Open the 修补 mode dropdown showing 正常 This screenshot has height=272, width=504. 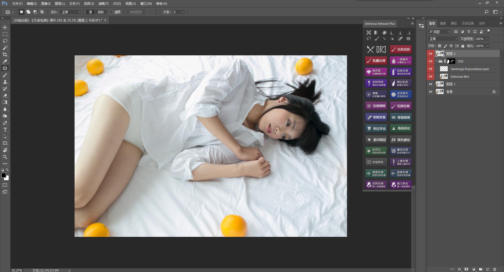[x=70, y=12]
